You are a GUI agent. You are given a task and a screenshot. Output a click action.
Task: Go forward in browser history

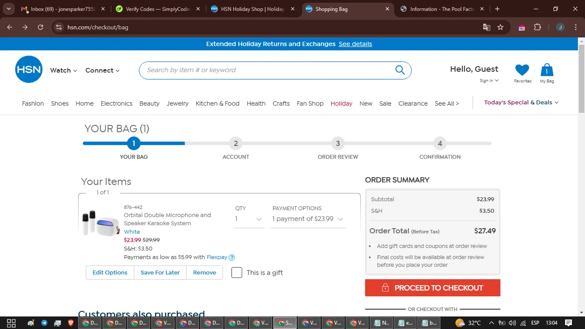(25, 27)
